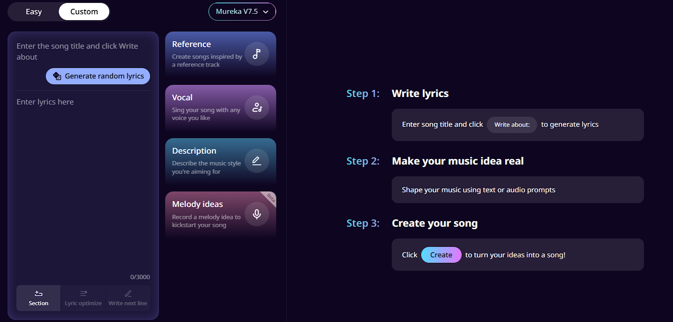Screen dimensions: 673x322
Task: Click the Section insert icon
Action: tap(39, 293)
